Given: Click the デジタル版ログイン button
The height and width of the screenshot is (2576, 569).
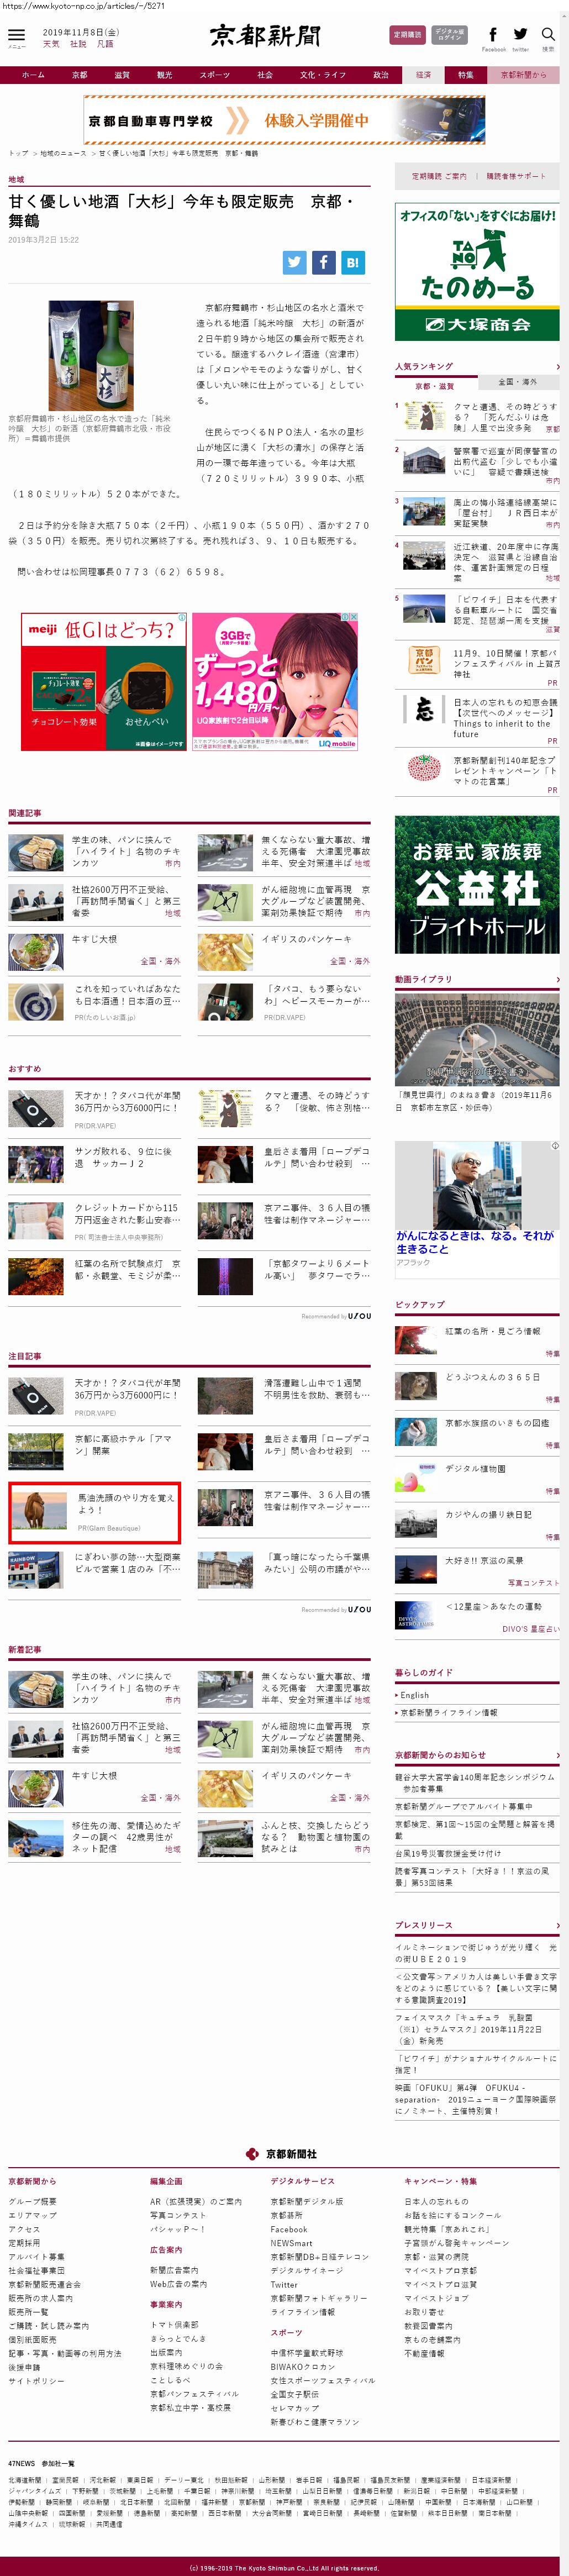Looking at the screenshot, I should [x=449, y=35].
